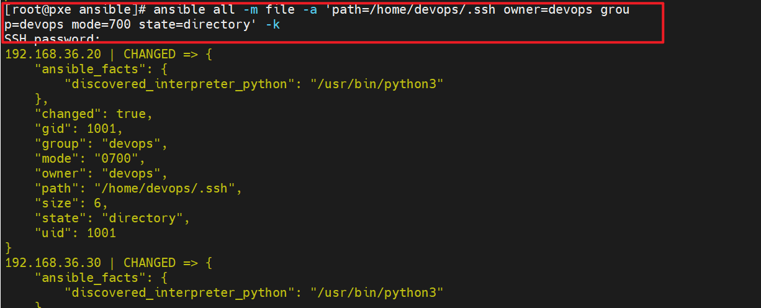Select the '192.168.36.30 | CHANGED' result line

pos(108,263)
